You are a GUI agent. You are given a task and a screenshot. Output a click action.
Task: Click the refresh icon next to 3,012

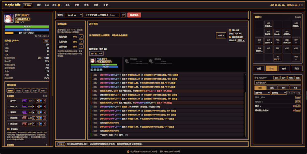tap(302, 5)
